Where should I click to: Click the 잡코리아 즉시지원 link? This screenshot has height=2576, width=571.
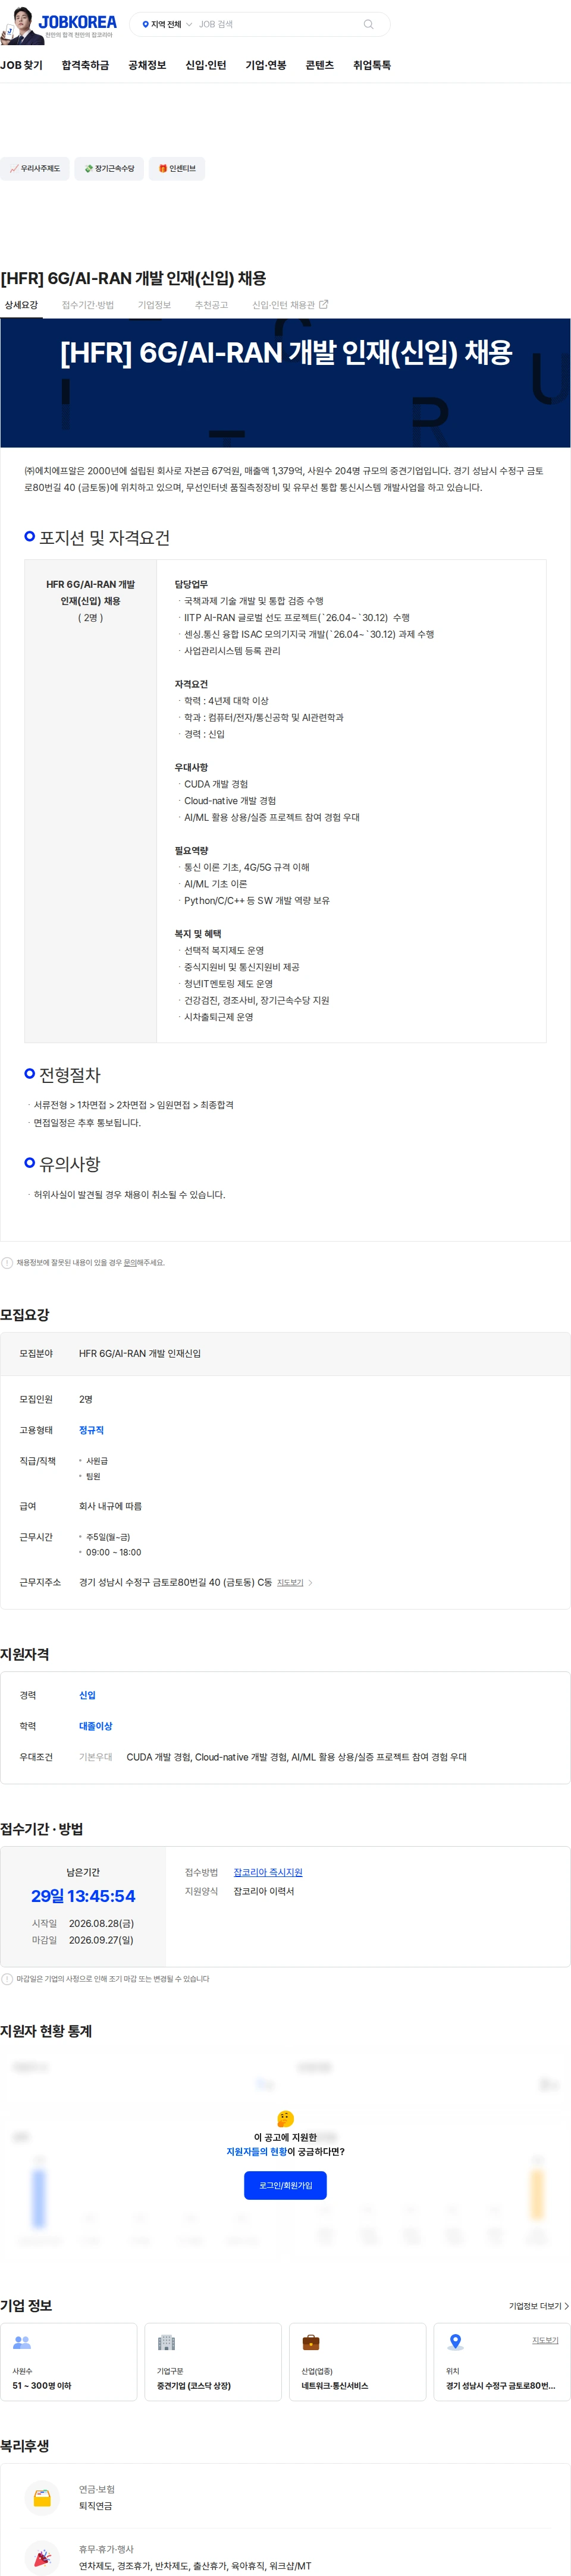(x=268, y=1872)
